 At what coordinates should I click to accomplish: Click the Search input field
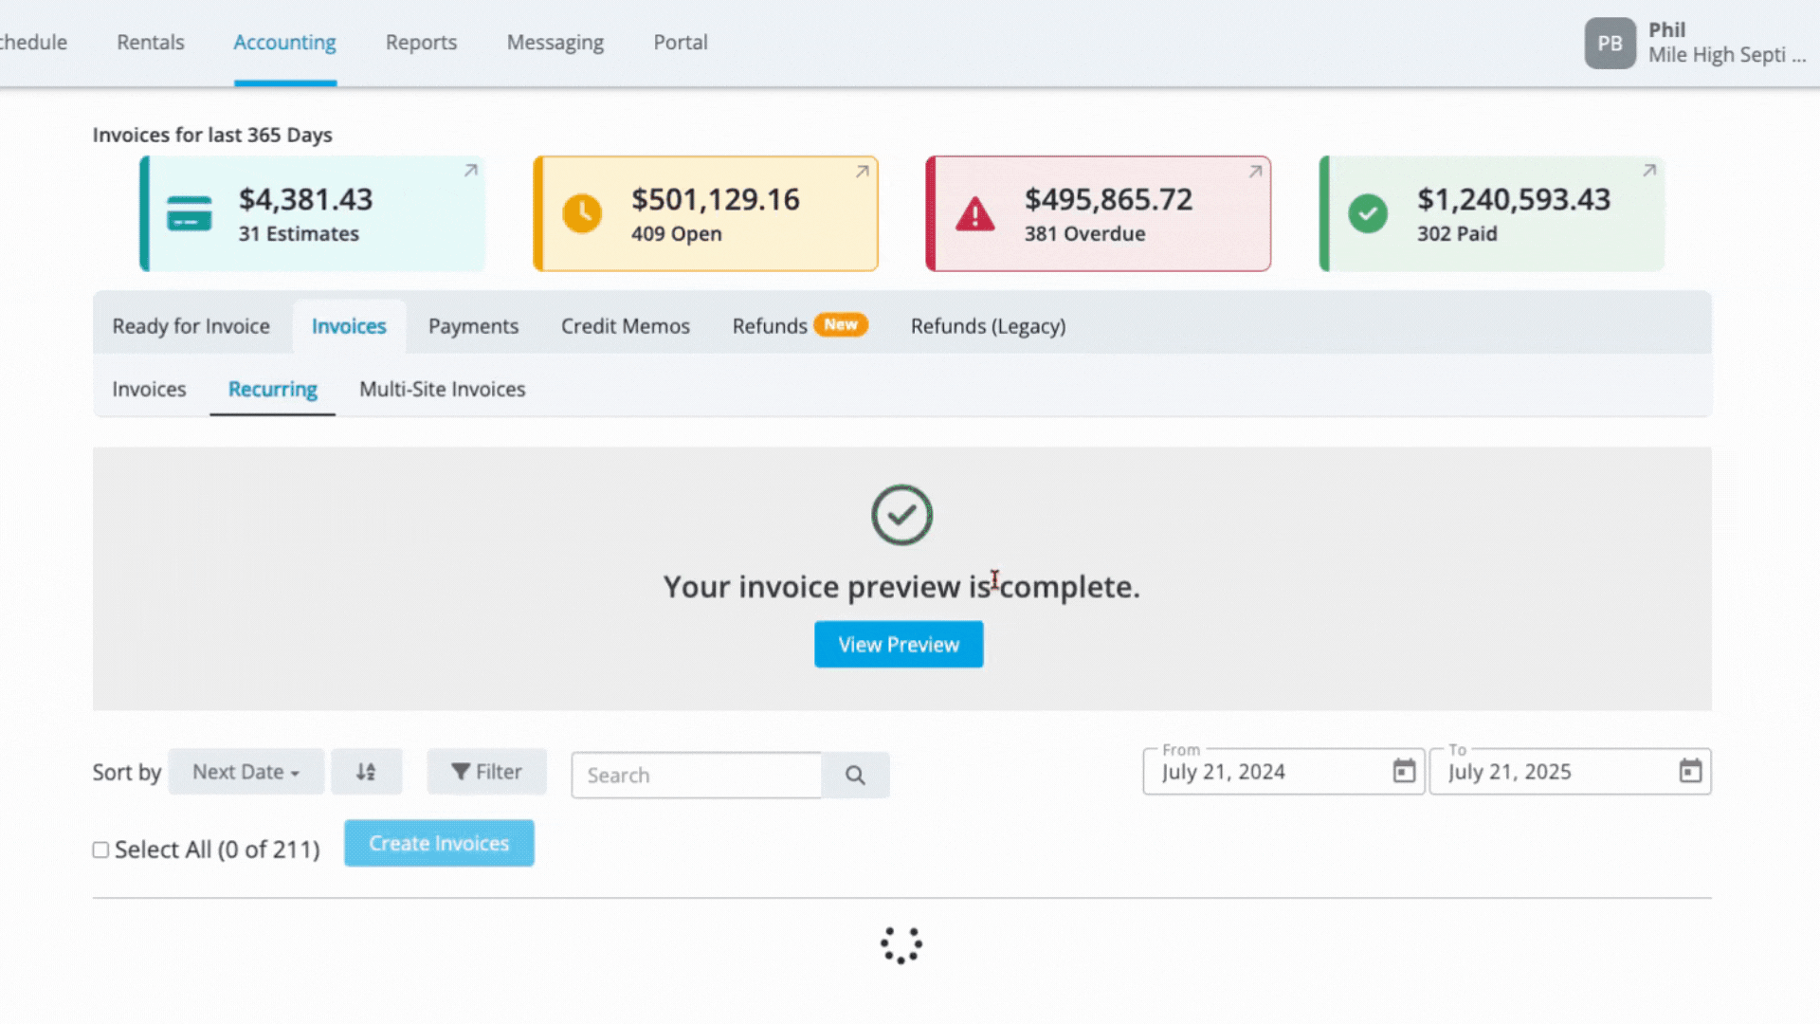pos(697,776)
